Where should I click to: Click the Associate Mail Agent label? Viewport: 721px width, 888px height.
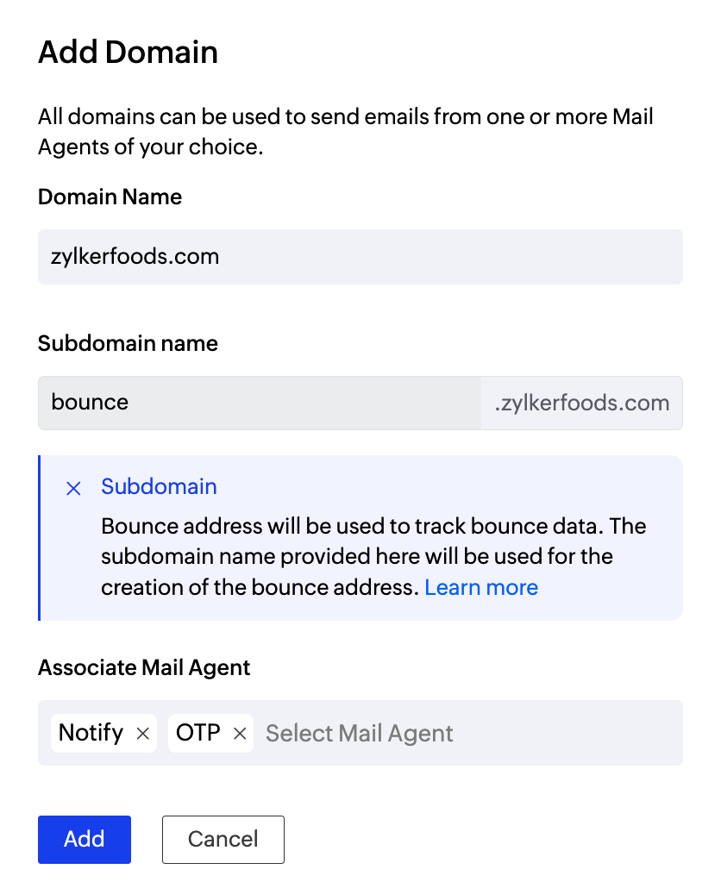144,668
